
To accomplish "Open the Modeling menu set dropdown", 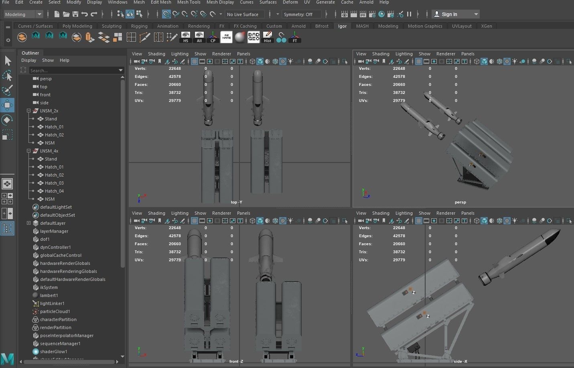I will (23, 14).
